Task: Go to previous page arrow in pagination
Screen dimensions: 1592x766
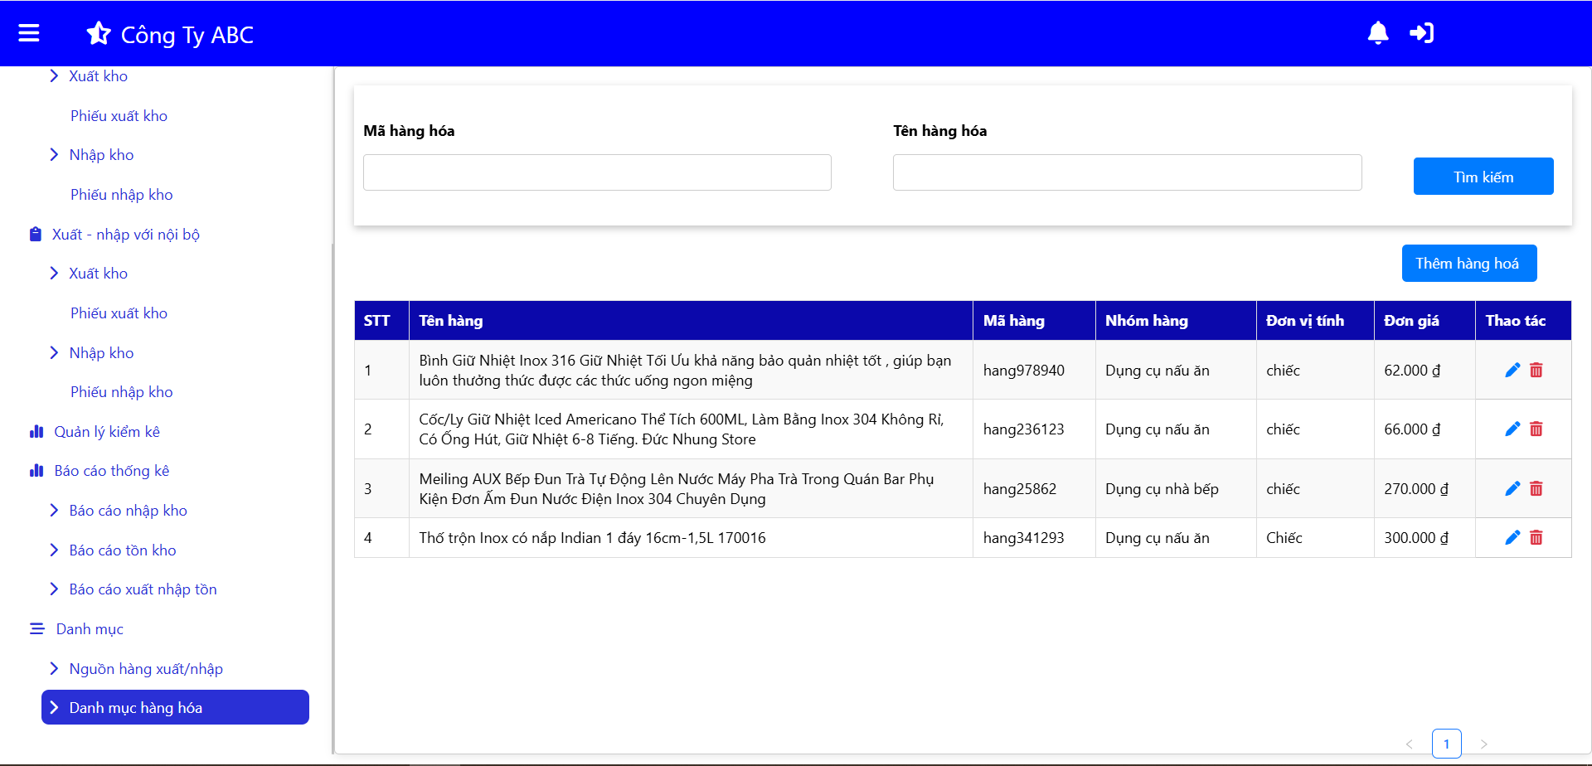Action: tap(1409, 744)
